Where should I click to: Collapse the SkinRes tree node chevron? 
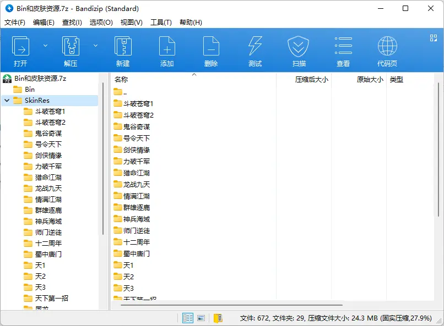[7, 100]
